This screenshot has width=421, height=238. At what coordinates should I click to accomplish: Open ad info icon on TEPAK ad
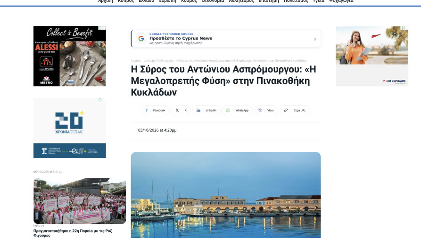(x=100, y=100)
